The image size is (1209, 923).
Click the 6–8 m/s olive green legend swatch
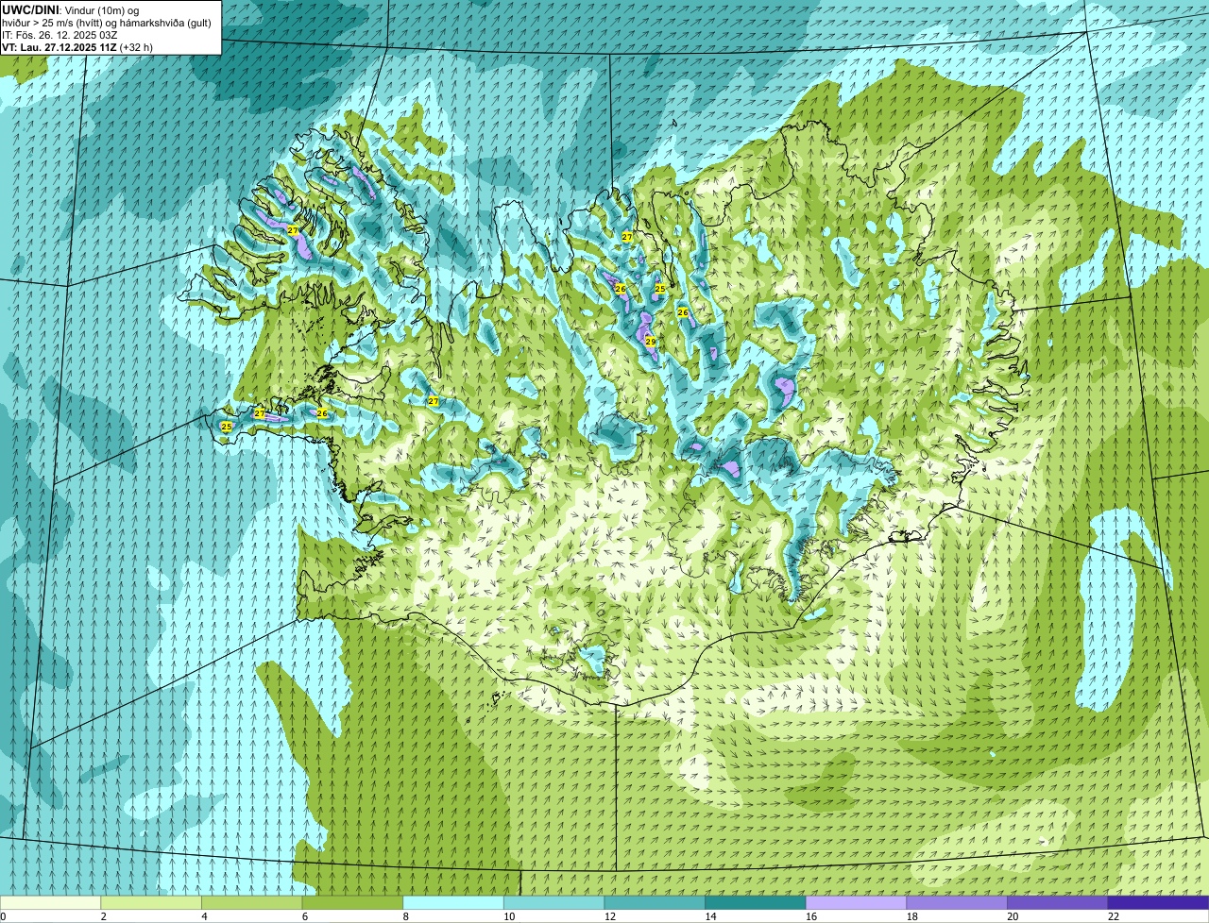(x=352, y=902)
